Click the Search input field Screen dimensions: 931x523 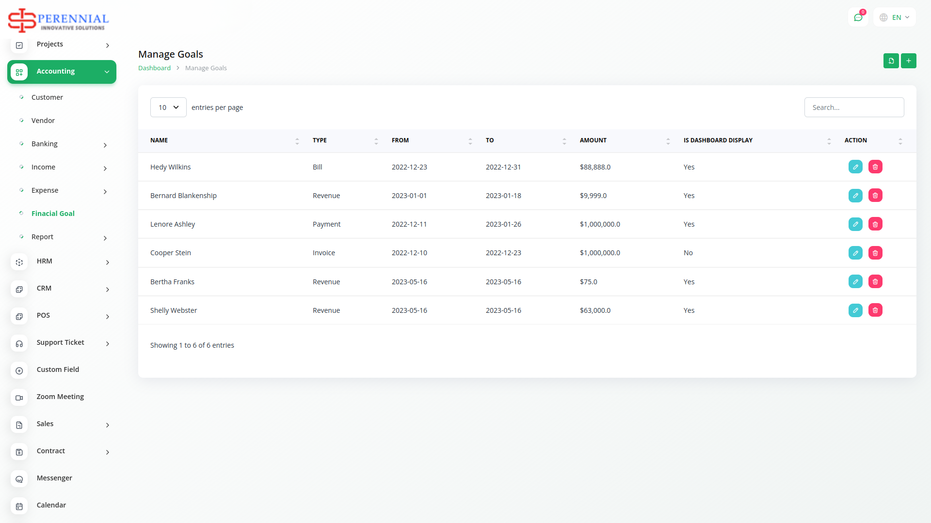(x=854, y=108)
